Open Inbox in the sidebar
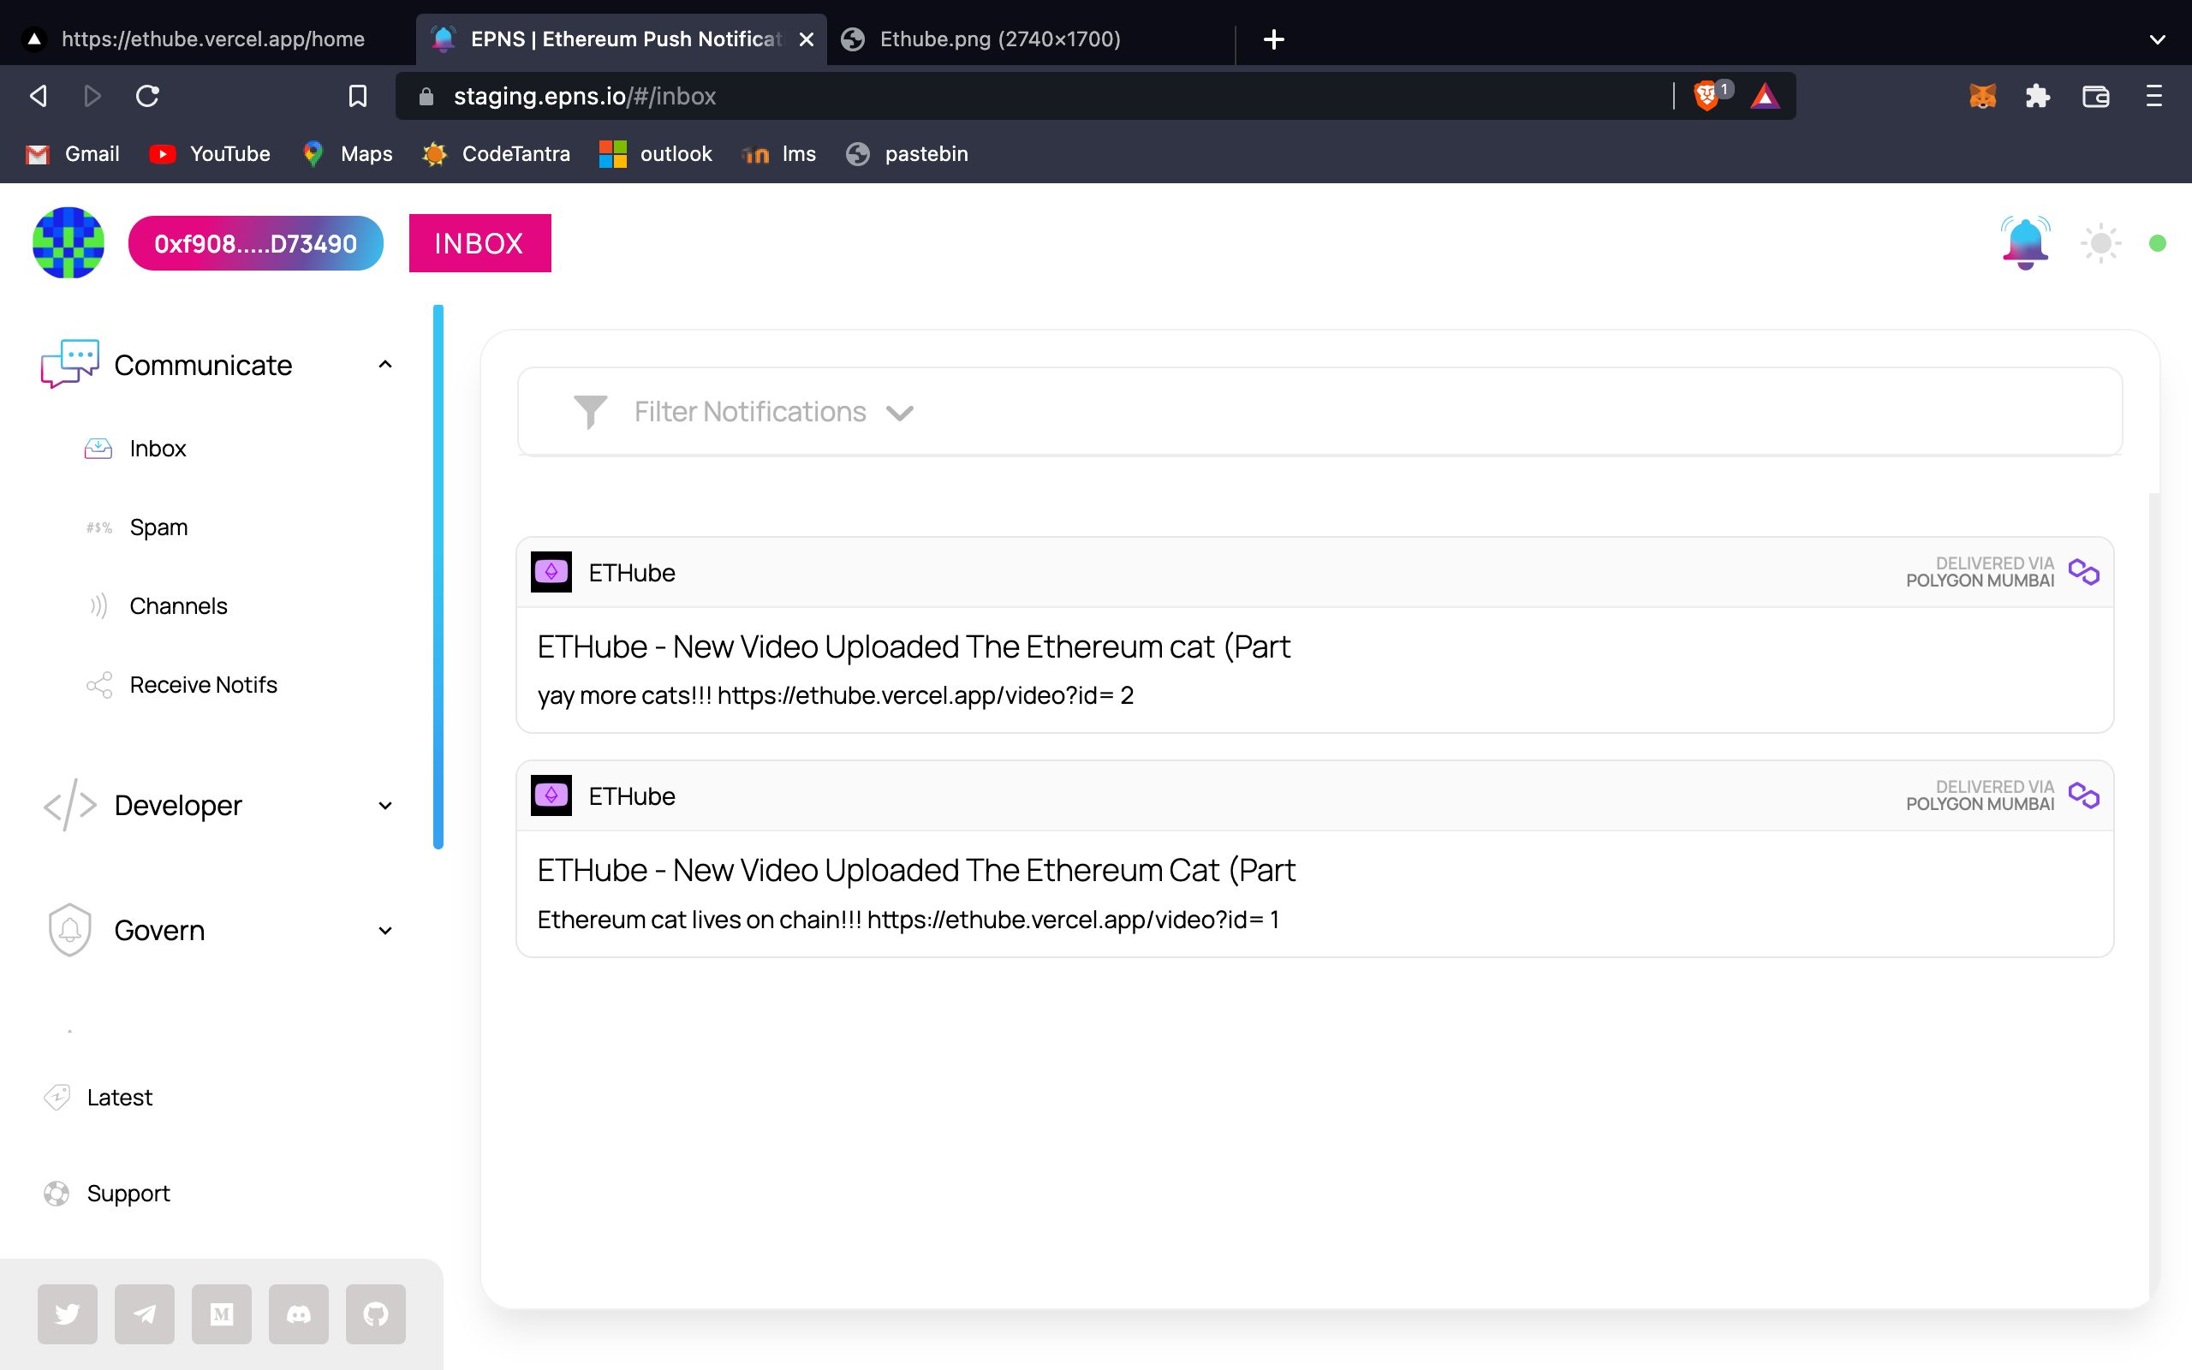This screenshot has width=2192, height=1370. click(x=158, y=449)
